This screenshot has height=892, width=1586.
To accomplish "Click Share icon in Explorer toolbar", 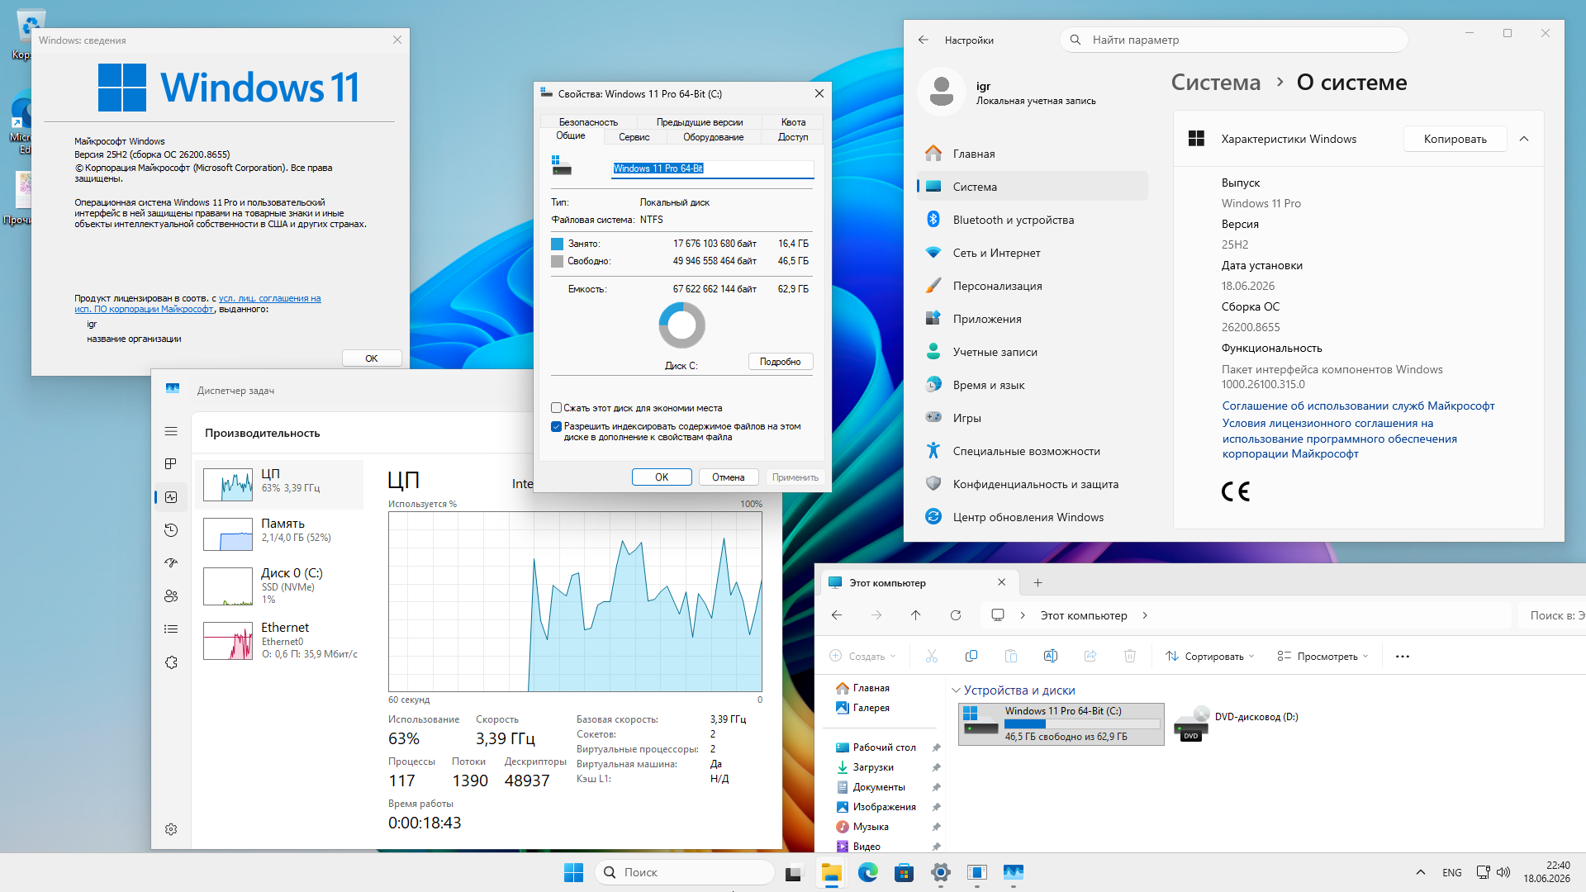I will click(1090, 656).
